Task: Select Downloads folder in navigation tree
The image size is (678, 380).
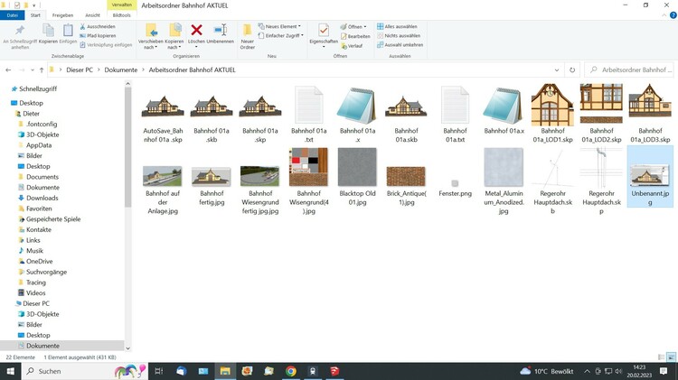Action: coord(42,198)
